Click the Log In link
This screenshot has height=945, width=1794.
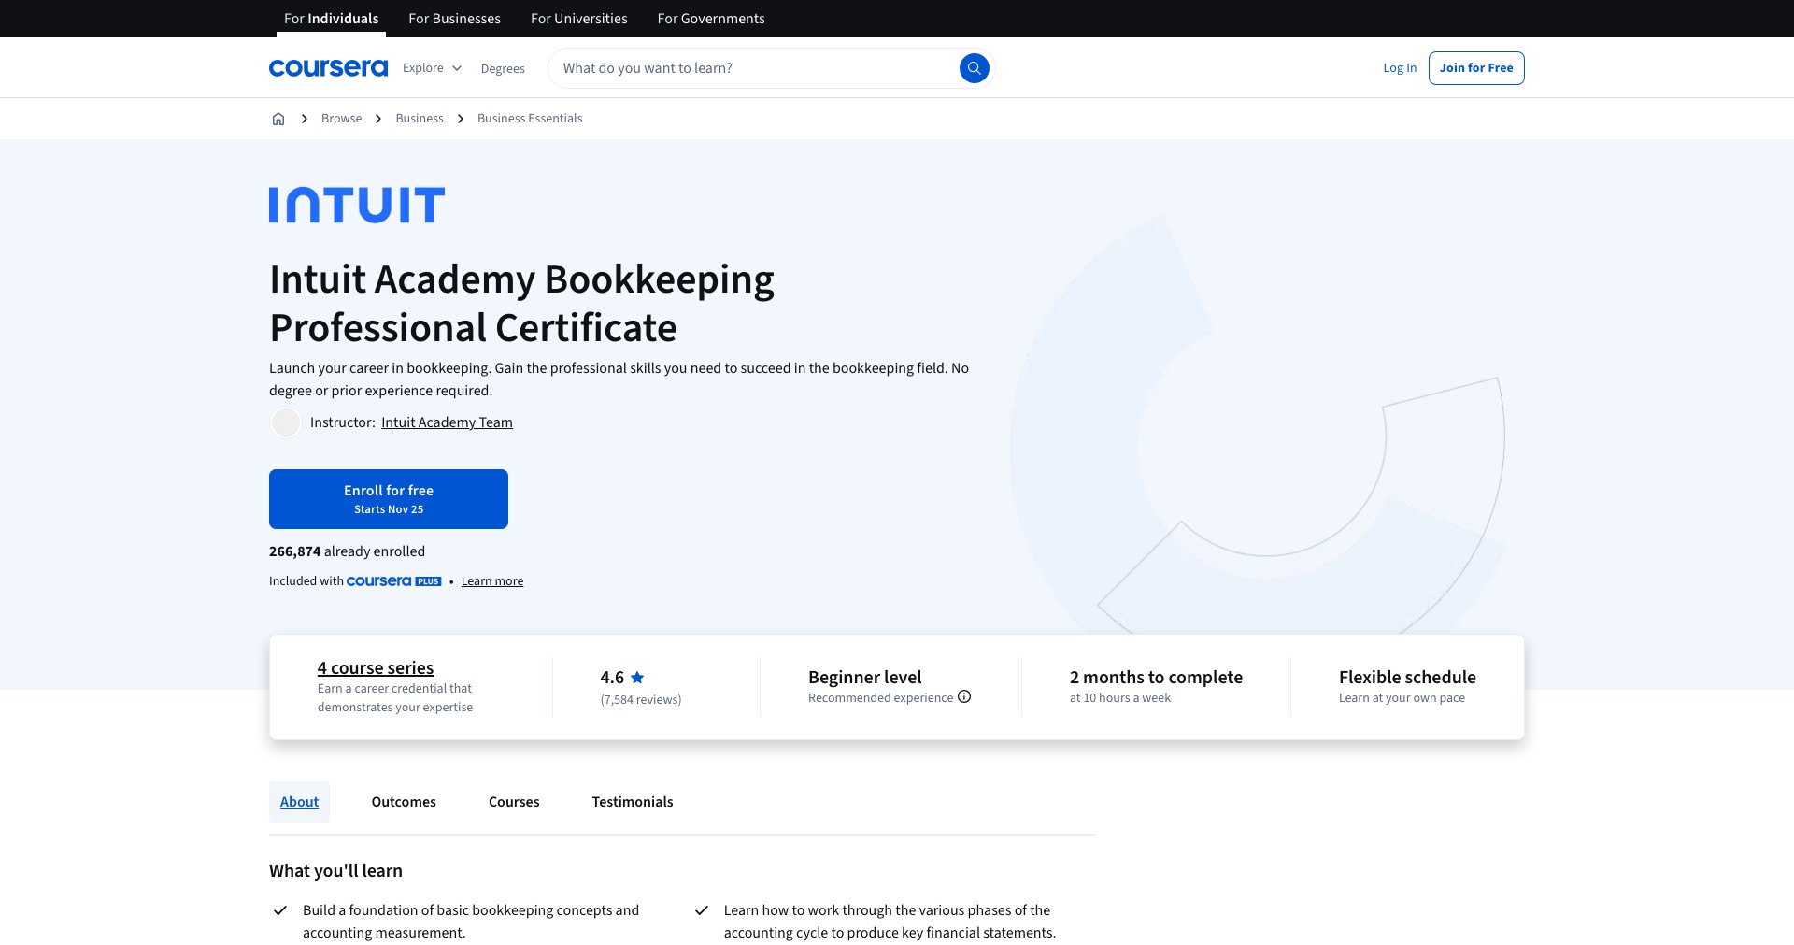[x=1400, y=68]
